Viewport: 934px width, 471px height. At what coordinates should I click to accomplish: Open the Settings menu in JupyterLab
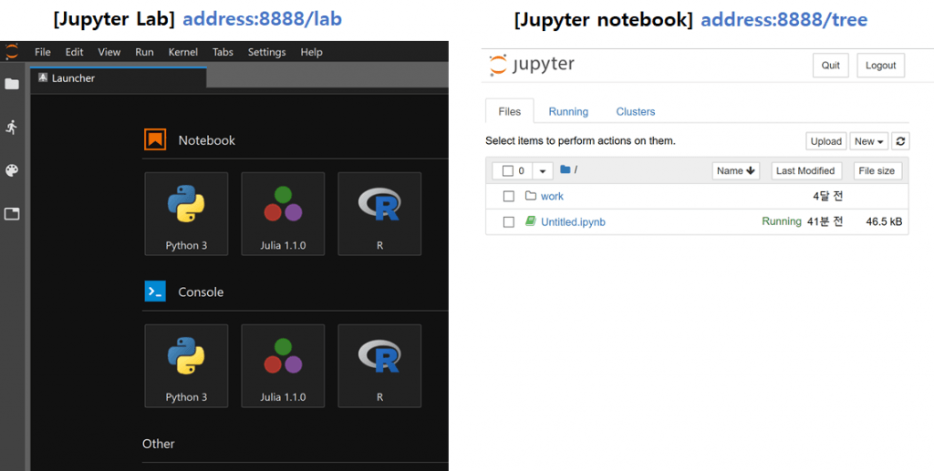pos(267,52)
